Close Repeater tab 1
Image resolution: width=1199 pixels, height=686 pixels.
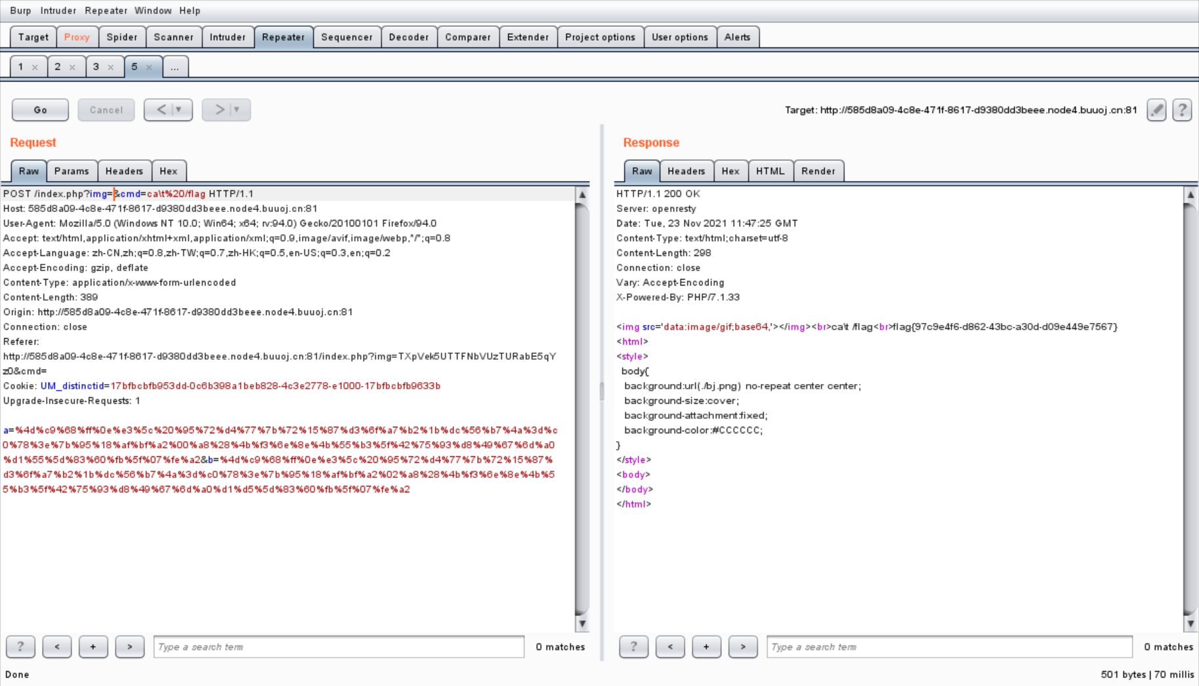[35, 67]
